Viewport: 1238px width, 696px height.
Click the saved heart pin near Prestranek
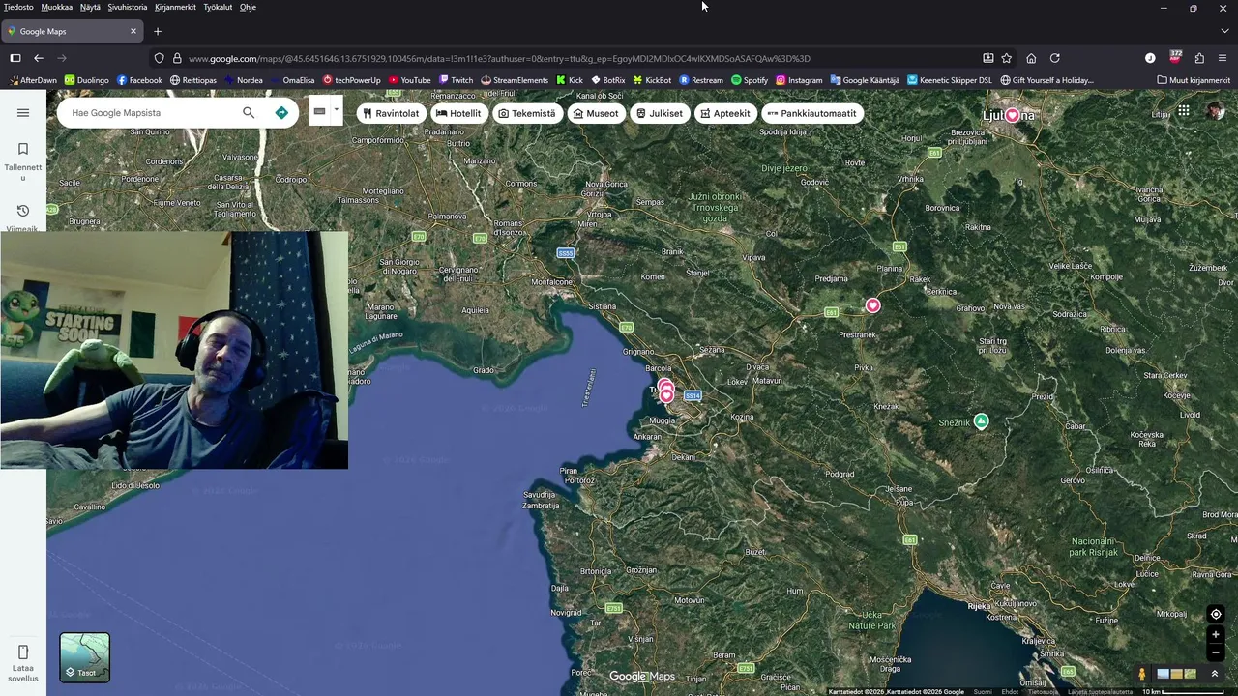point(872,305)
